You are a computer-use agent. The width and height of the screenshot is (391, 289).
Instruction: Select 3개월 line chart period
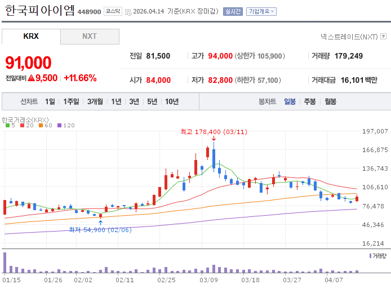(x=95, y=101)
